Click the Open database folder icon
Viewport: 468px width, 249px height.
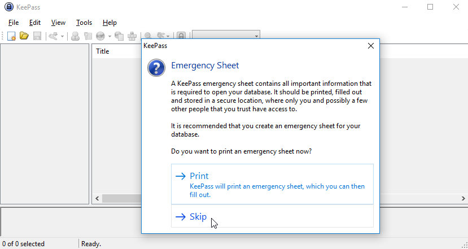[24, 36]
